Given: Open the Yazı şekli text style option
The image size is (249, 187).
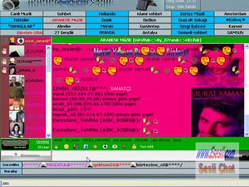Looking at the screenshot, I should point(146,146).
